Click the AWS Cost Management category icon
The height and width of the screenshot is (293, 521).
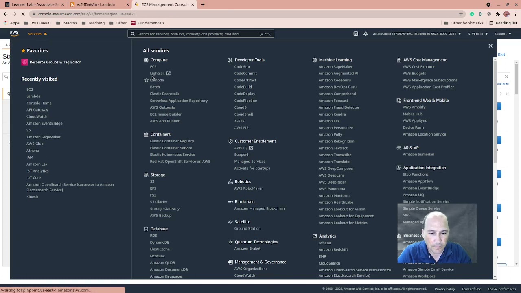[399, 60]
